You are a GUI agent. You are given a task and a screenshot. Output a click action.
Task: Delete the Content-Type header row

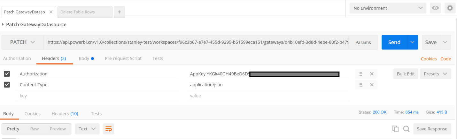coord(372,85)
